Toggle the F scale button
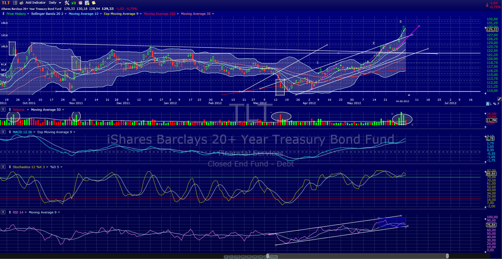 499,104
